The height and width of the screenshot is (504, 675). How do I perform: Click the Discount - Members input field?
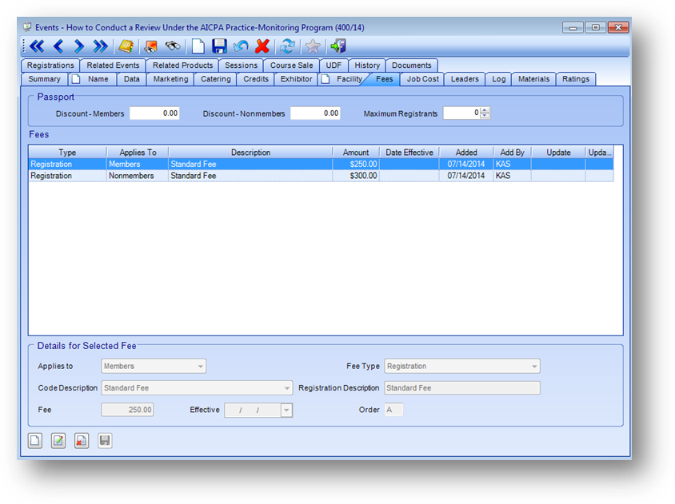click(x=154, y=113)
